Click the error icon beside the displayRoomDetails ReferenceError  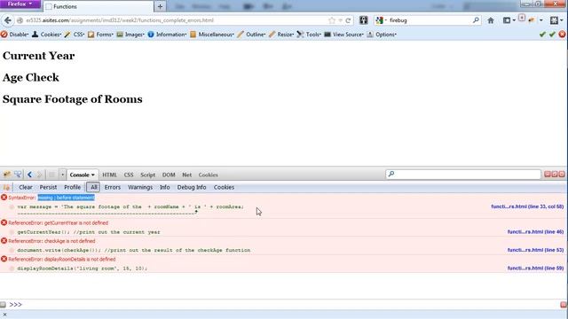pos(4,259)
